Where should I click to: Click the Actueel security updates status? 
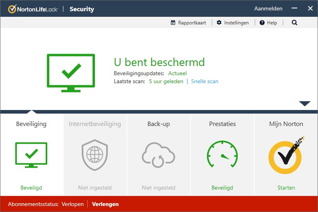pyautogui.click(x=177, y=73)
